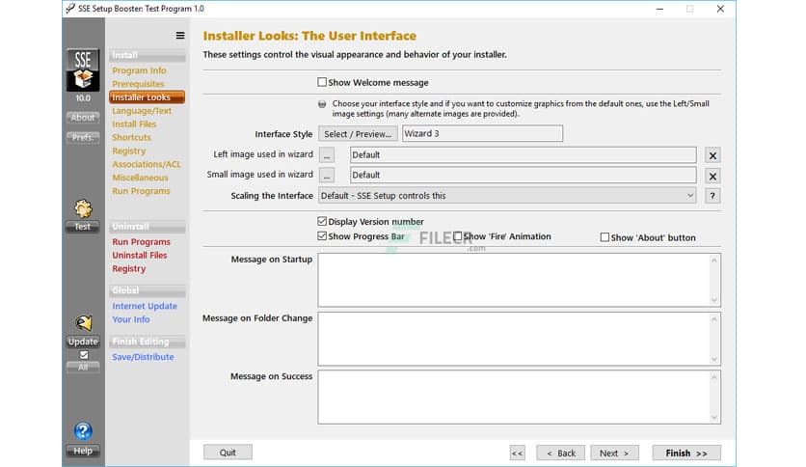Click the Next > button
806x467 pixels.
[x=614, y=453]
